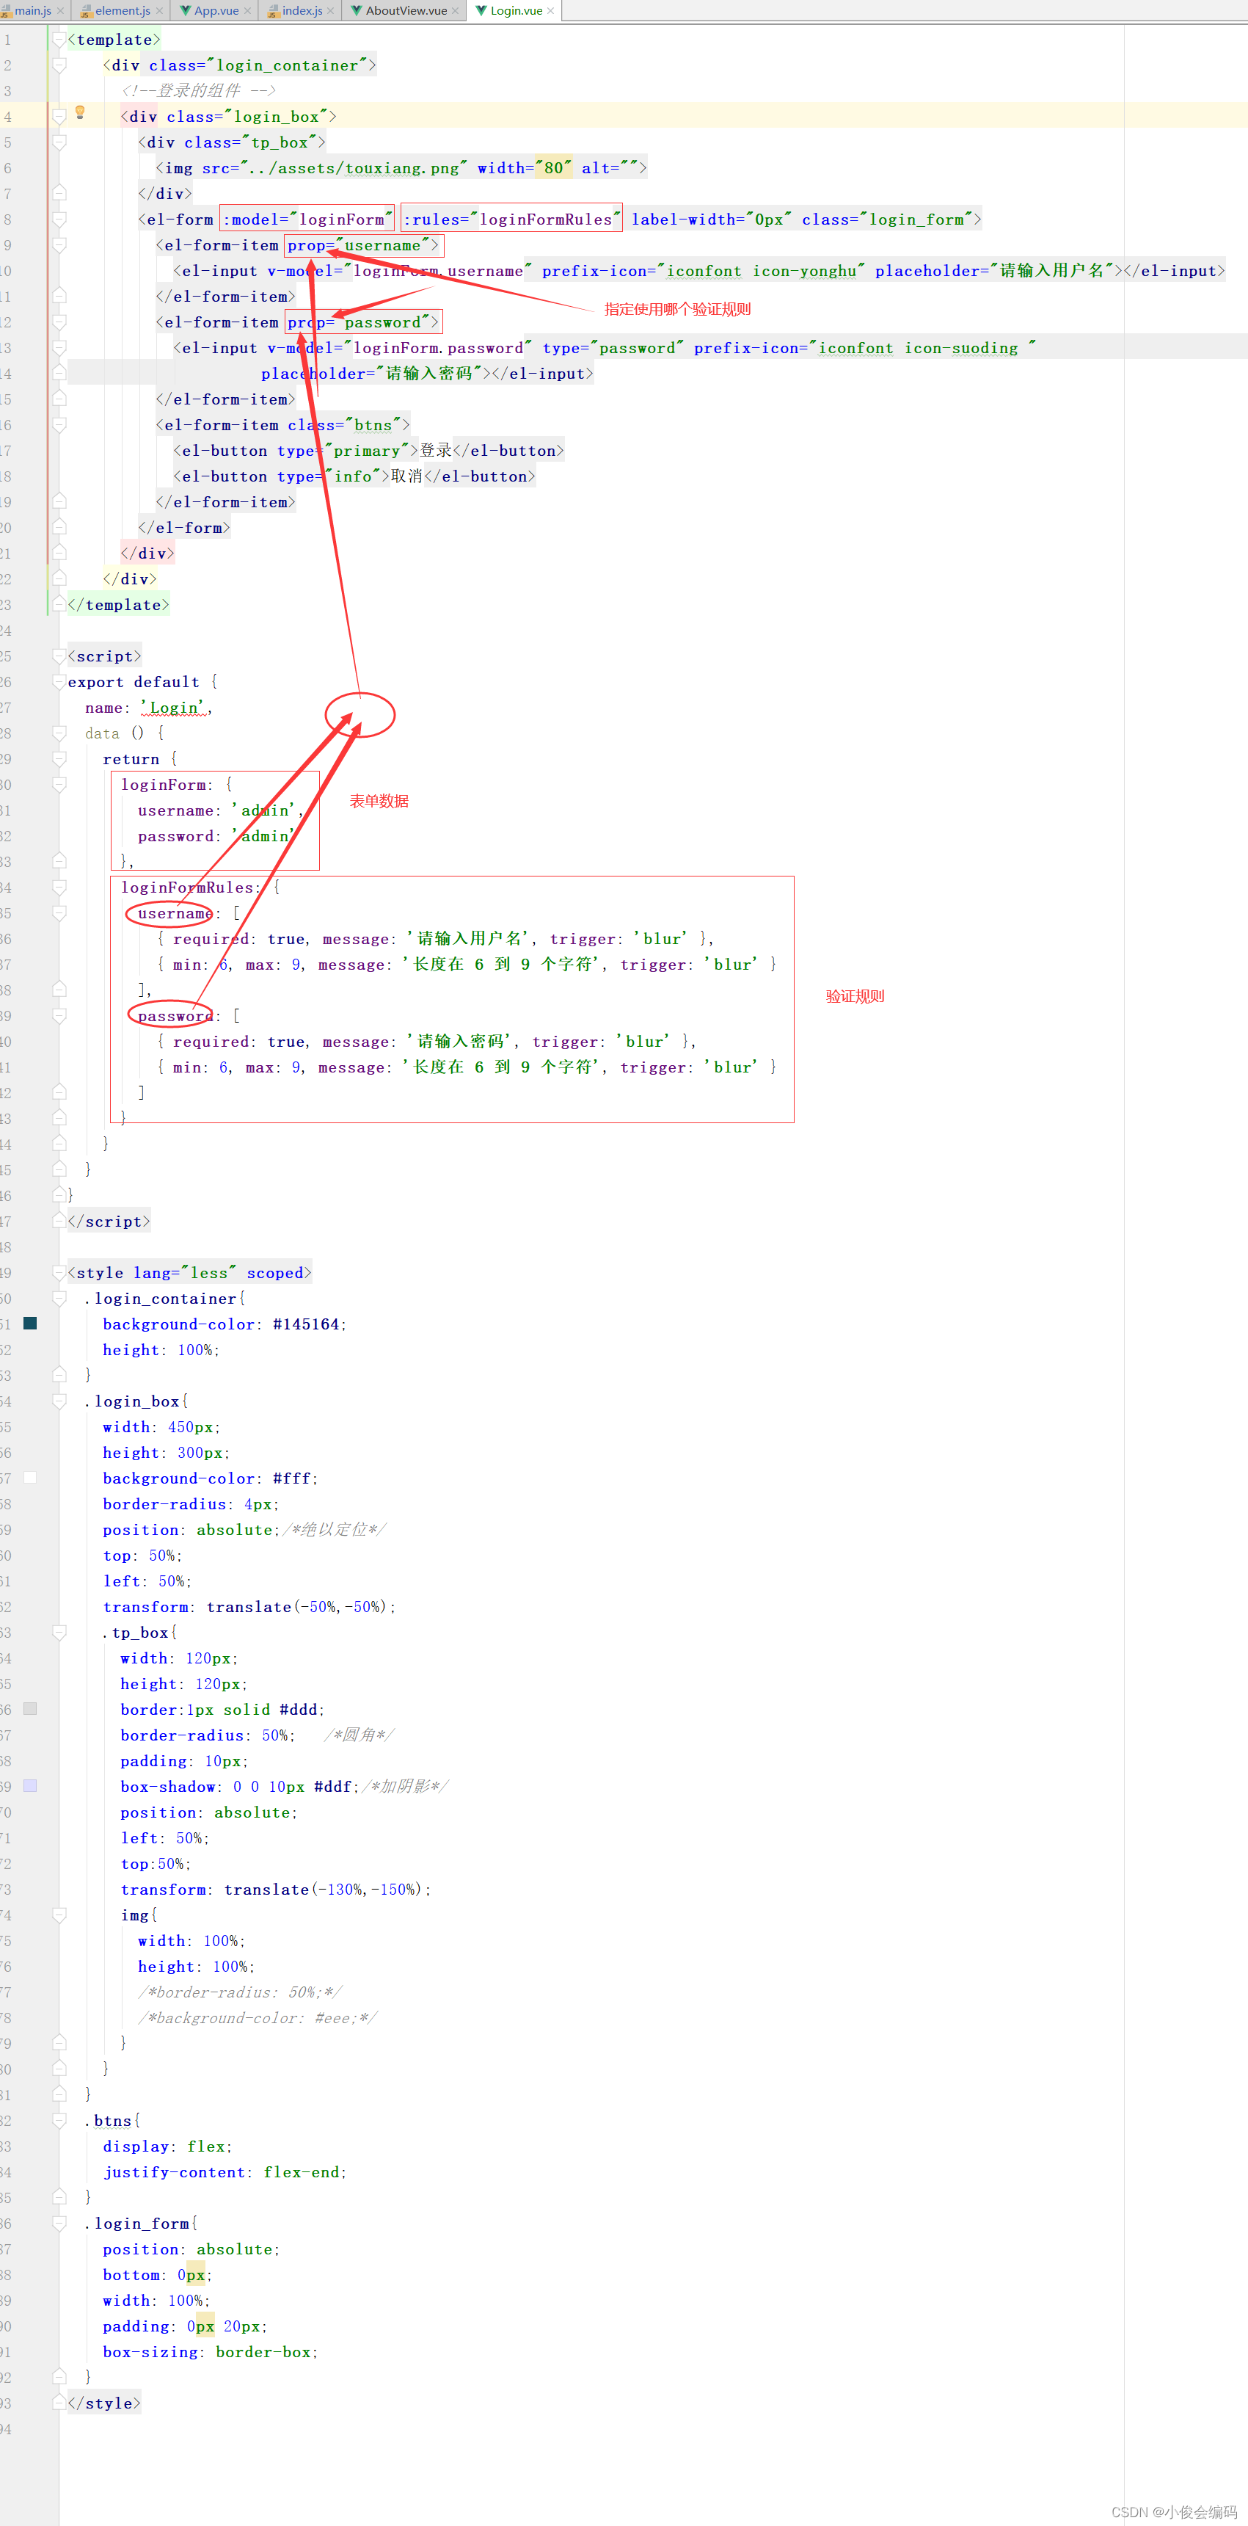Close the AboutView.vue tab
This screenshot has height=2526, width=1248.
(x=455, y=11)
